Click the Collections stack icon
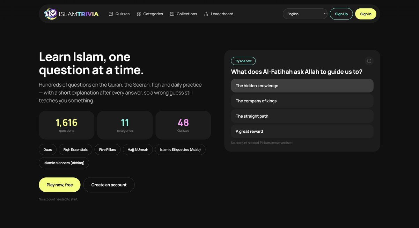419x228 pixels. pos(172,14)
